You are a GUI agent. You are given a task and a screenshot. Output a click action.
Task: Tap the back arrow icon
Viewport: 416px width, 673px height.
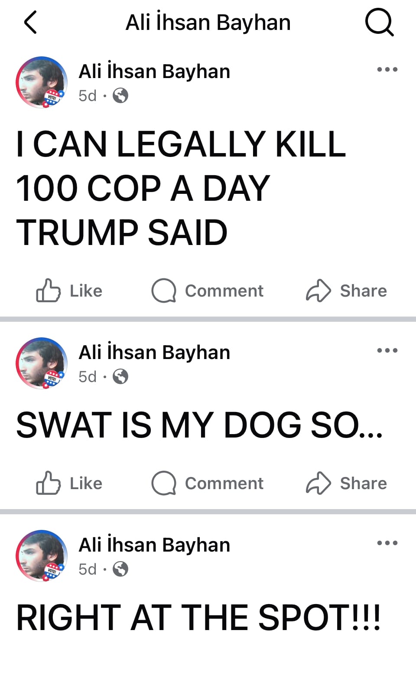30,23
